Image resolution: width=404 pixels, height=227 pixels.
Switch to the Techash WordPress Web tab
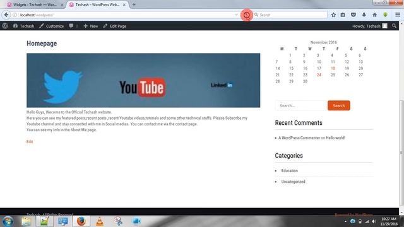coord(98,4)
